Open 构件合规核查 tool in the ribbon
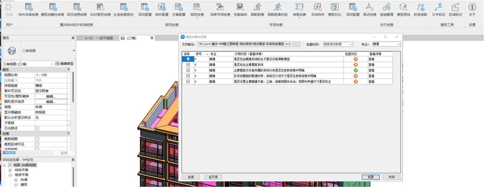The image size is (484, 188). 28,10
